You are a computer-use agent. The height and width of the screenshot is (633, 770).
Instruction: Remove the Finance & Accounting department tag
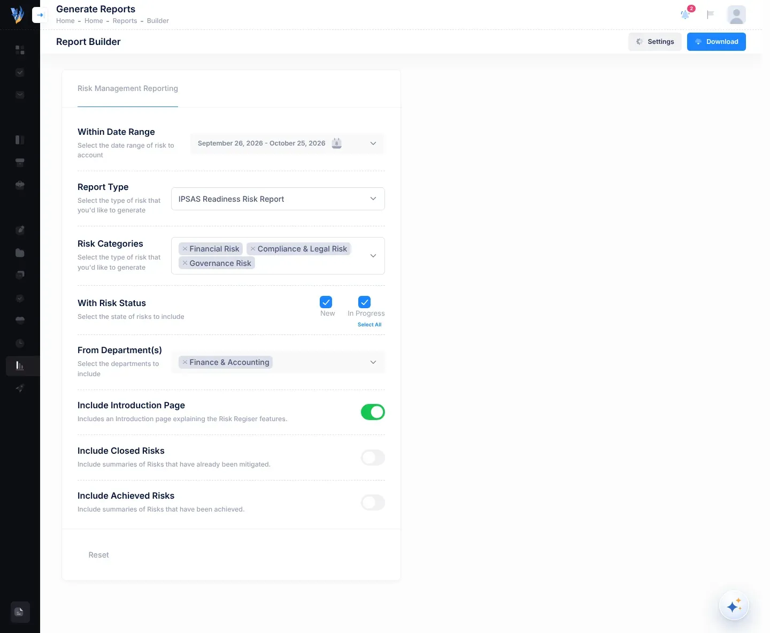(185, 362)
